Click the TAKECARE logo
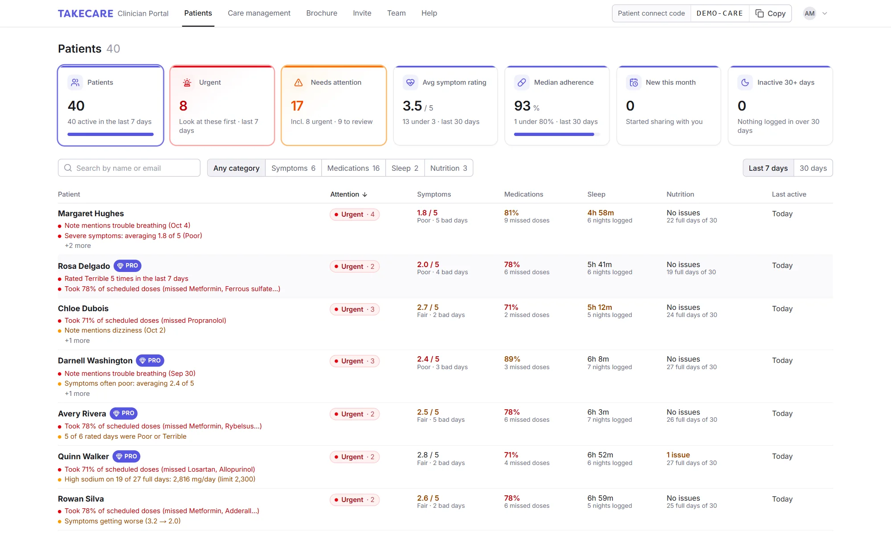 86,13
